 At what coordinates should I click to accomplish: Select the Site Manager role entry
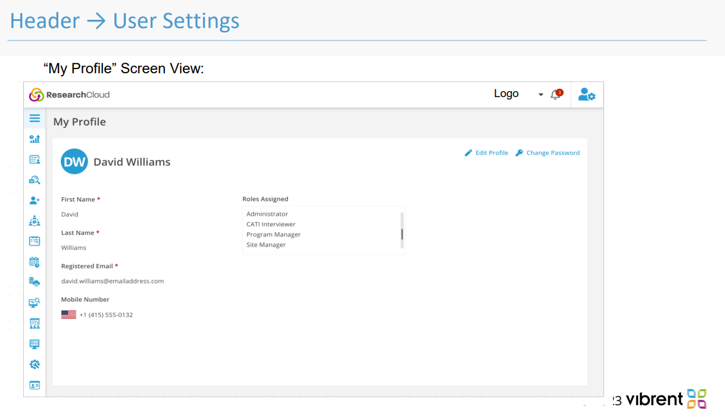266,245
